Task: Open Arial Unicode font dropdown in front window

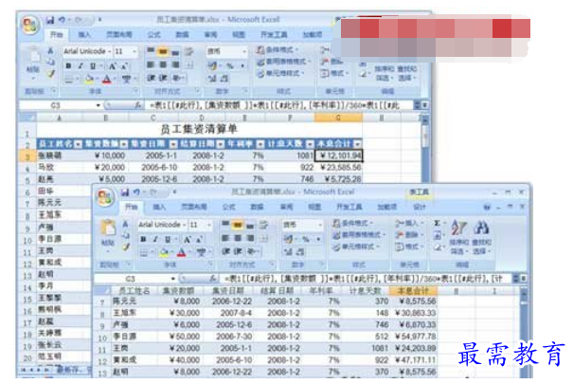Action: [185, 225]
